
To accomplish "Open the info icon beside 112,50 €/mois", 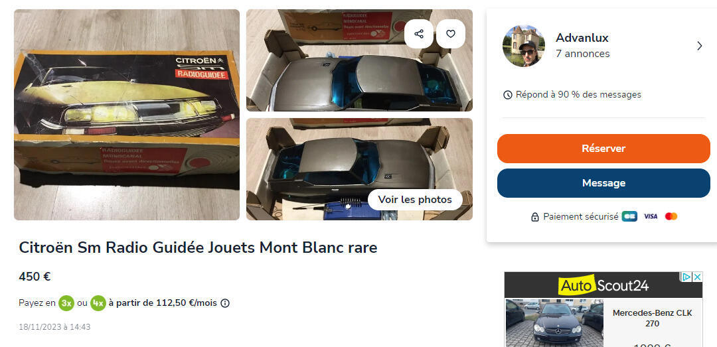I will tap(225, 303).
